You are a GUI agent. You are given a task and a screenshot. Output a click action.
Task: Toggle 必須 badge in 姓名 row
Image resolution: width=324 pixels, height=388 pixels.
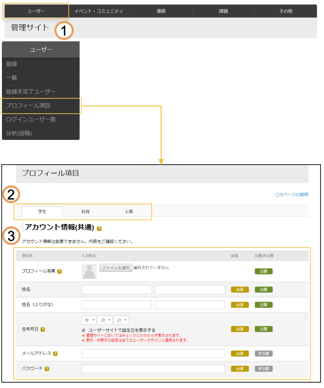click(240, 289)
